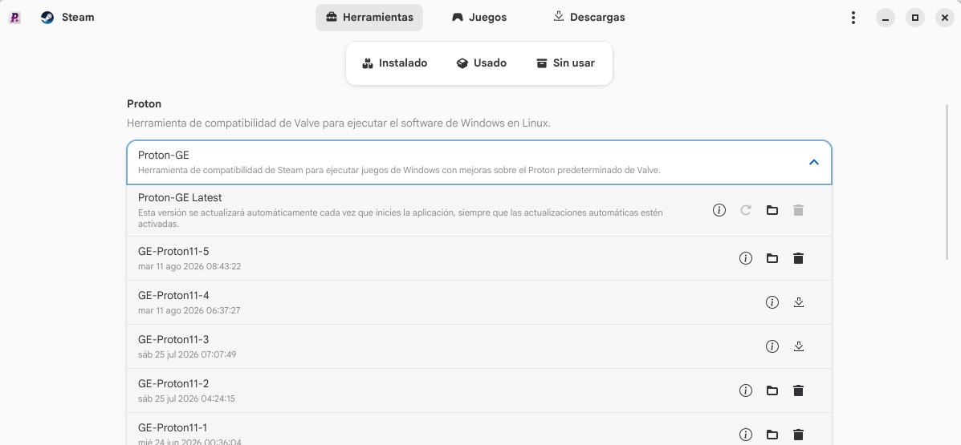
Task: Click date 'mar 11 ago 2026 06:37:27'
Action: tap(189, 310)
